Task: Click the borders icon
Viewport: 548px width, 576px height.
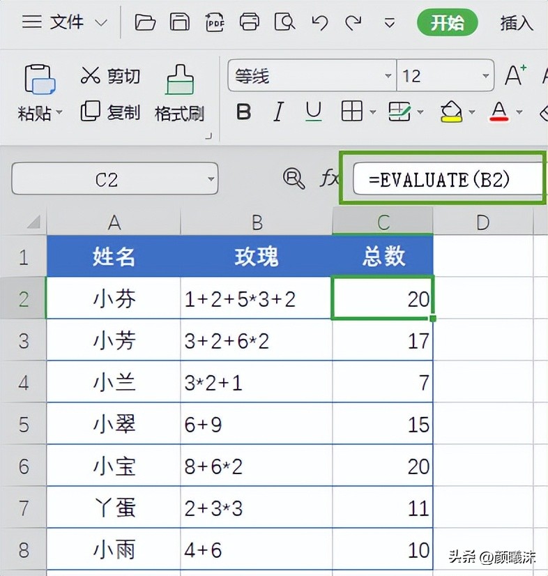Action: tap(352, 111)
